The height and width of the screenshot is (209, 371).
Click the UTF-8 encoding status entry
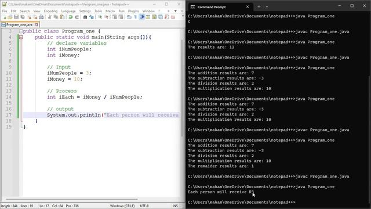coord(144,206)
